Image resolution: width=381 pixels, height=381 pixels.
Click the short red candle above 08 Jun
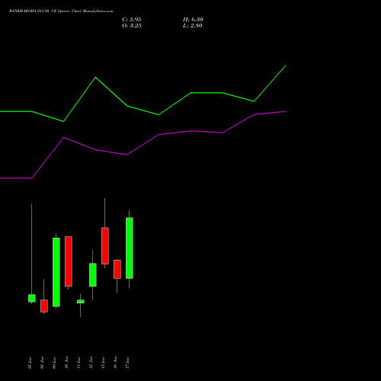(x=44, y=306)
